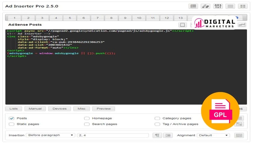Screen dimensions: 253x144
Task: Open the Alignment 'Default' dropdown
Action: tap(213, 135)
